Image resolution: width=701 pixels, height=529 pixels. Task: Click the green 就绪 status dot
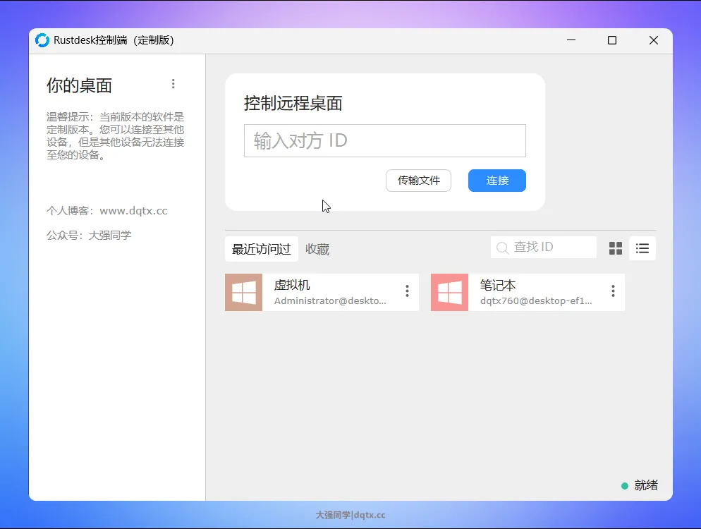click(x=624, y=486)
